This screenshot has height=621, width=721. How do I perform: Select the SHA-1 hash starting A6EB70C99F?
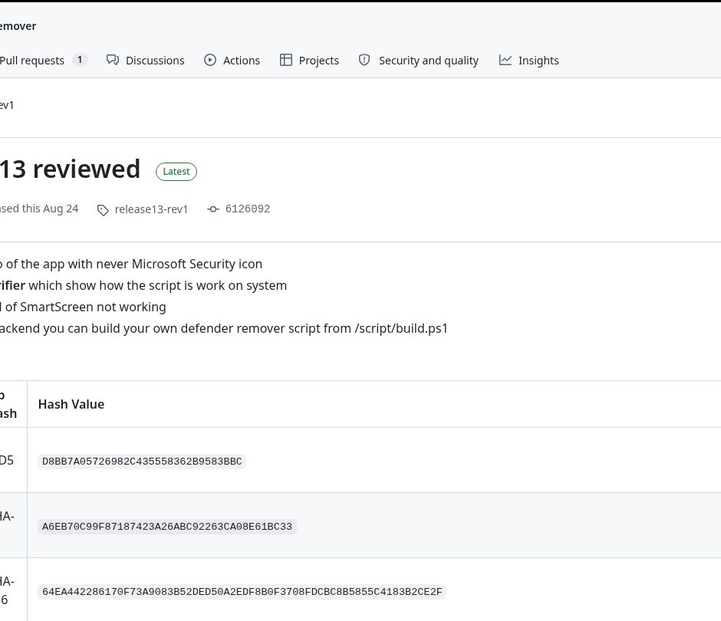(x=167, y=526)
